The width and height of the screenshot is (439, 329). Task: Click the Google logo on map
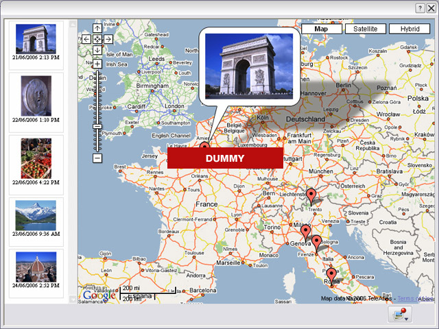coord(99,295)
